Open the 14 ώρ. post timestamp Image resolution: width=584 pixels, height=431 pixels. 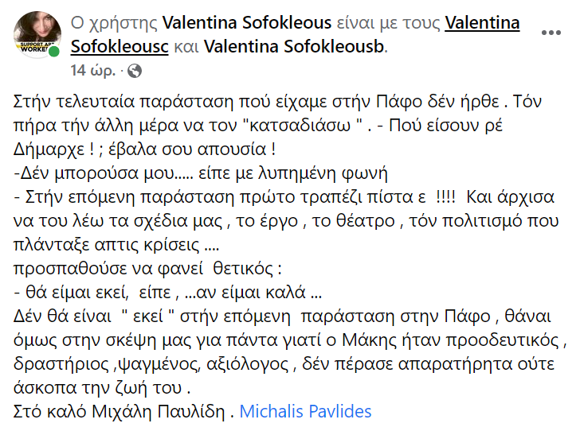(93, 70)
